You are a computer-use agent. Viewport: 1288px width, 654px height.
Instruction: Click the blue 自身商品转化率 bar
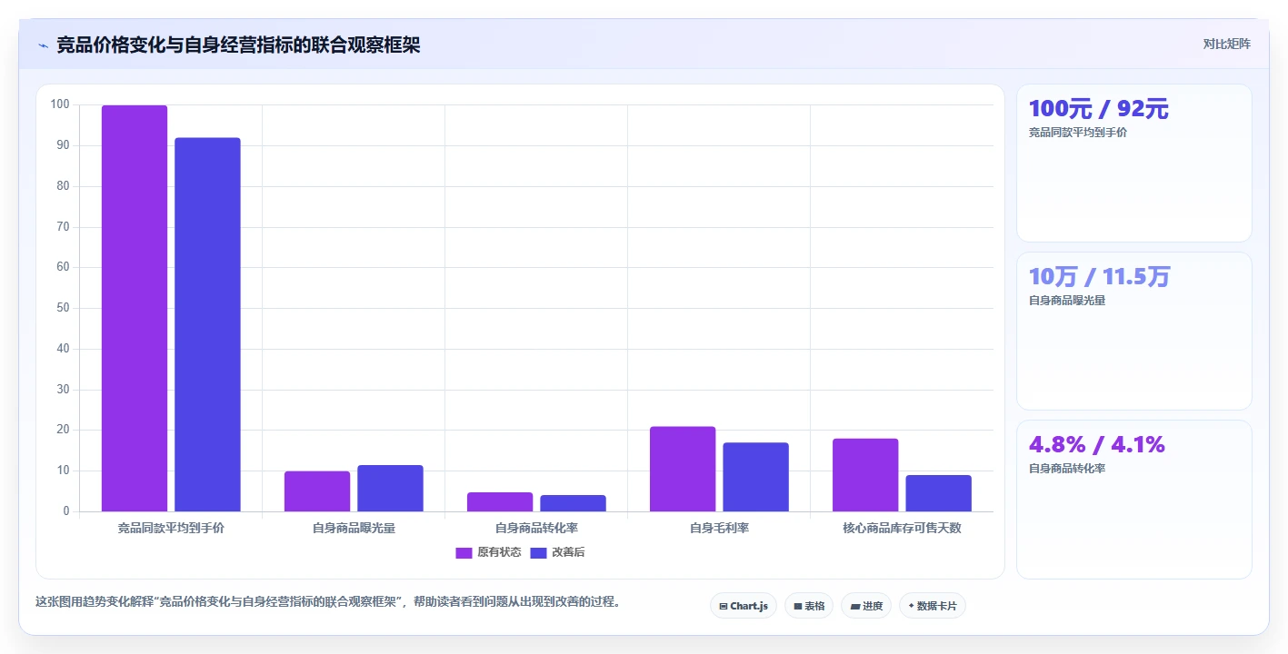click(x=573, y=503)
